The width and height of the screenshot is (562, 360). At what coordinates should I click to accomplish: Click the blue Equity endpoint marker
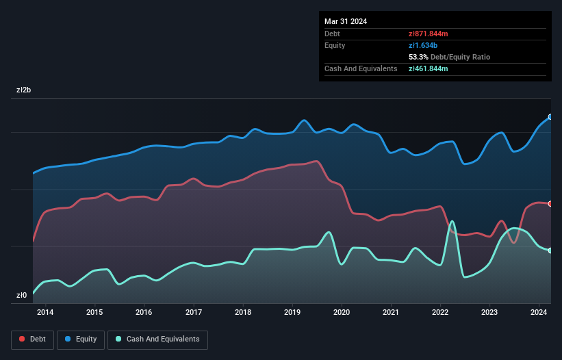tap(550, 117)
